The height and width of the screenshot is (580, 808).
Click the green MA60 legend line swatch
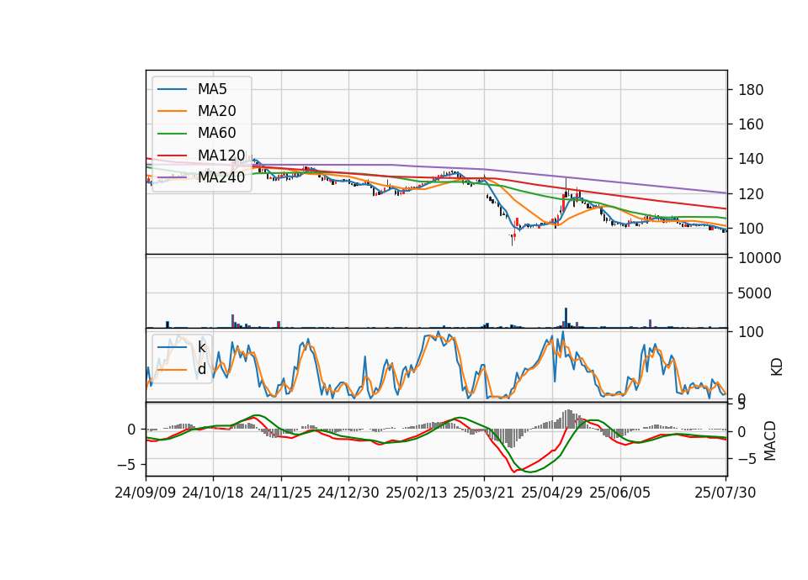[172, 134]
